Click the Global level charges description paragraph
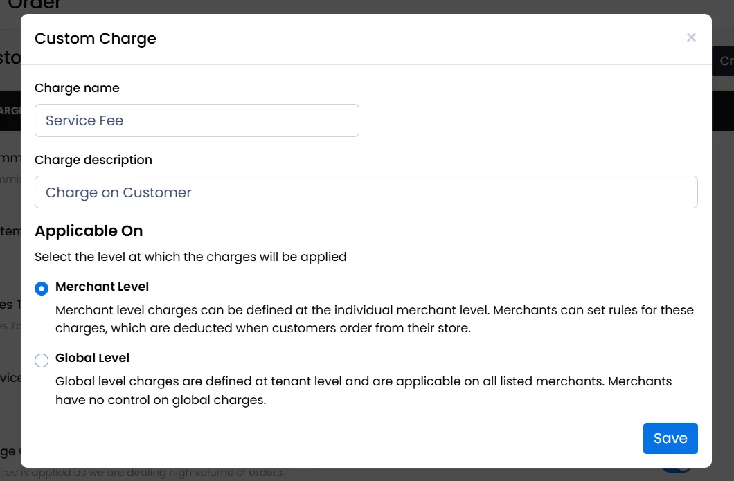This screenshot has width=734, height=481. (364, 391)
